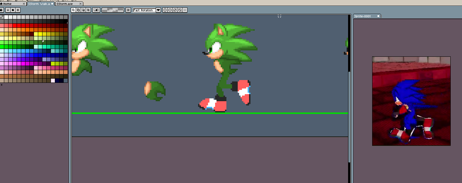Click the dropdown arrow beside Fast Rotation
Screen dimensions: 462x183
point(158,10)
